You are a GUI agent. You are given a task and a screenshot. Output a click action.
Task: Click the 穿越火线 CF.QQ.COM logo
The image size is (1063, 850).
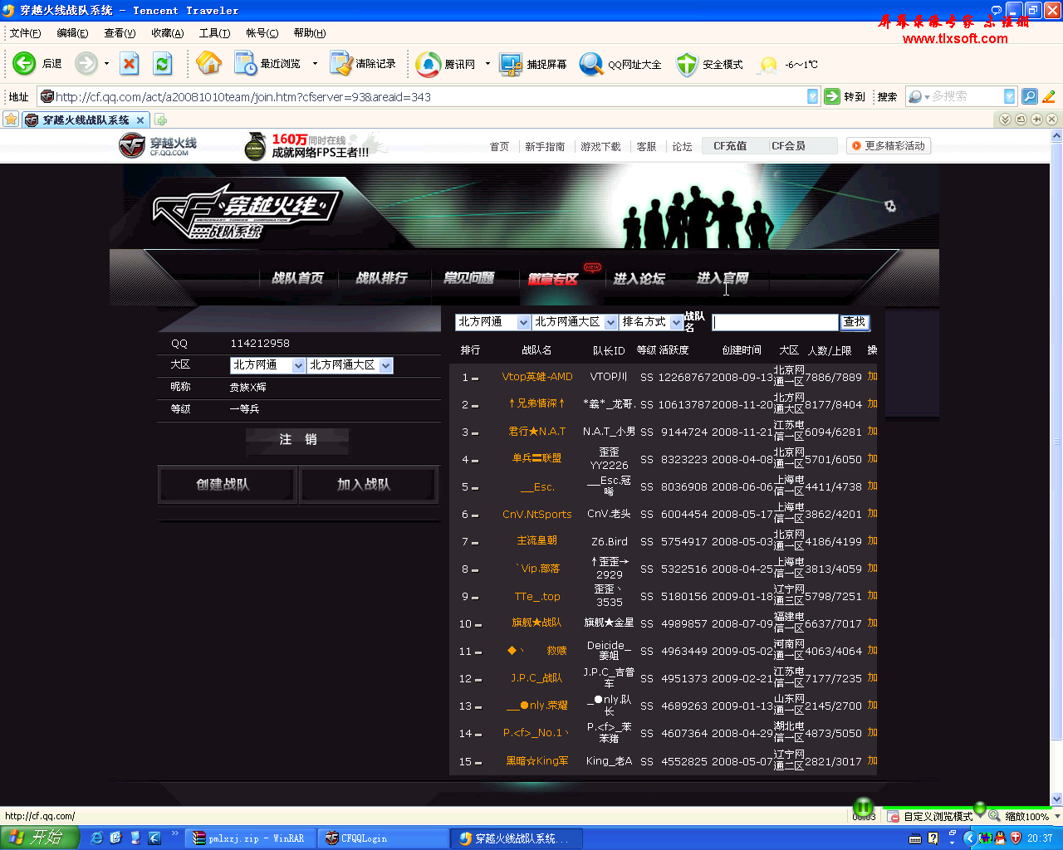tap(158, 145)
